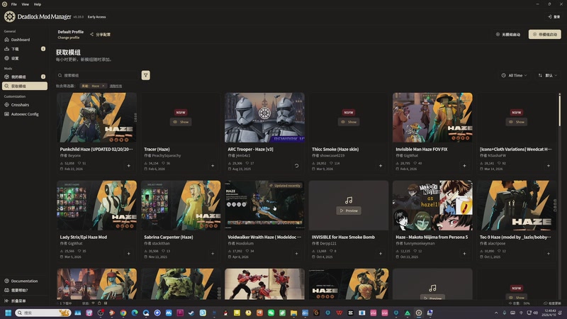Viewport: 567px width, 319px height.
Task: Click the spinning refresh icon on ARC Trooper - Haze card
Action: pyautogui.click(x=296, y=166)
